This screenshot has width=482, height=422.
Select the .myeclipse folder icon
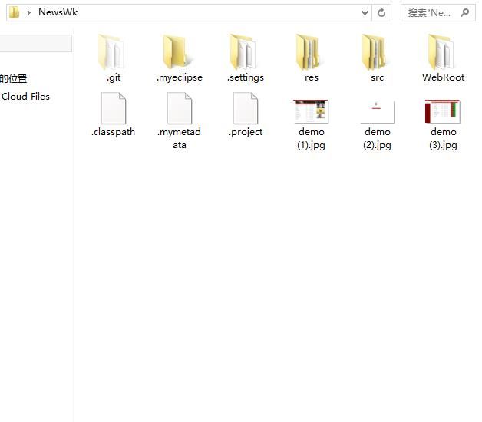177,51
